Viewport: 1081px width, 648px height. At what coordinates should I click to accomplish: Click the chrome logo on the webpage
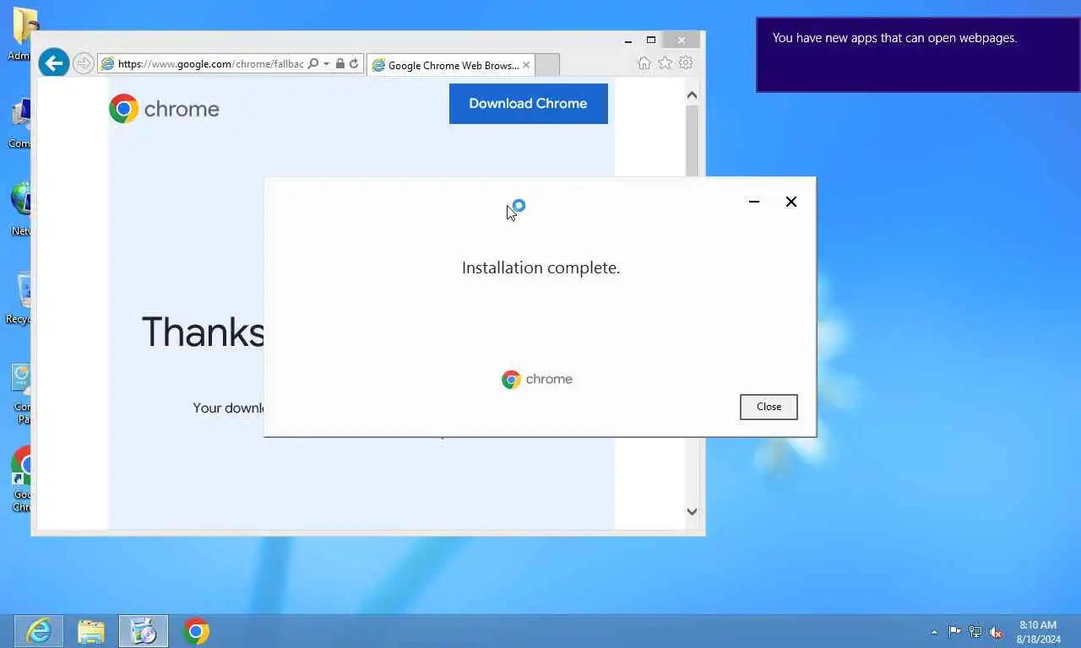click(164, 109)
